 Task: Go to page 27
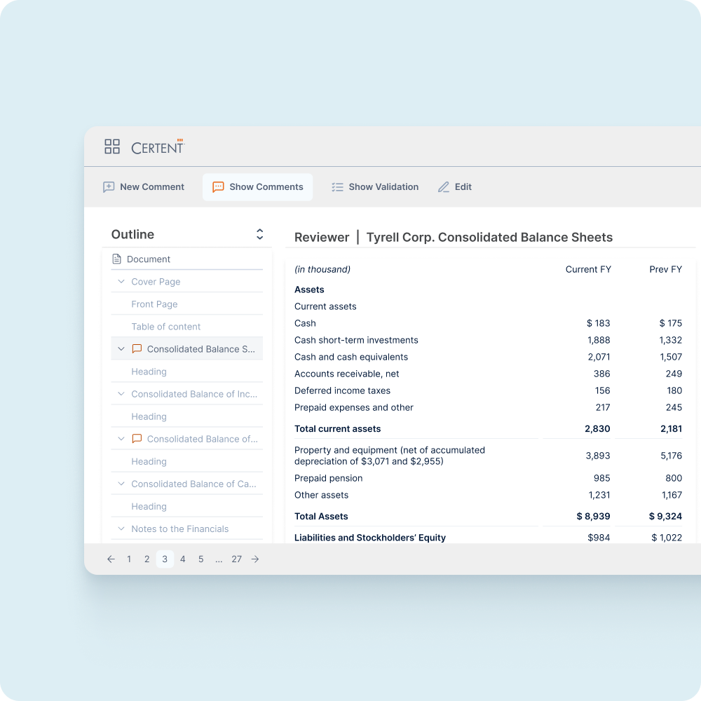point(236,559)
